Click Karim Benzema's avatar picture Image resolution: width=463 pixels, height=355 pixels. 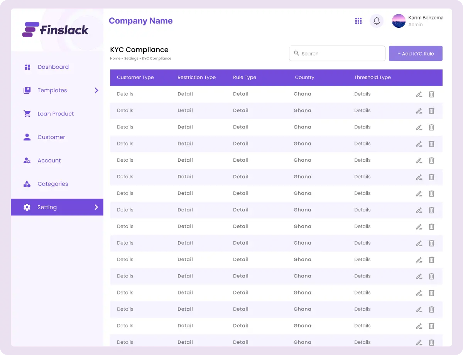click(x=399, y=21)
